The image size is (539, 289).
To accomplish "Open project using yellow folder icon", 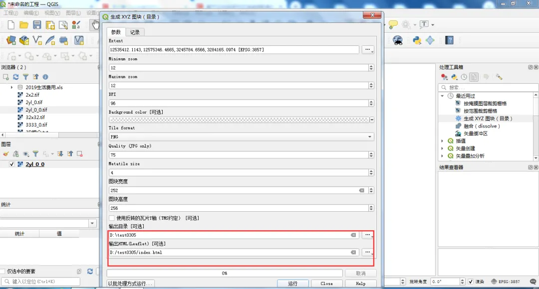I will 24,25.
